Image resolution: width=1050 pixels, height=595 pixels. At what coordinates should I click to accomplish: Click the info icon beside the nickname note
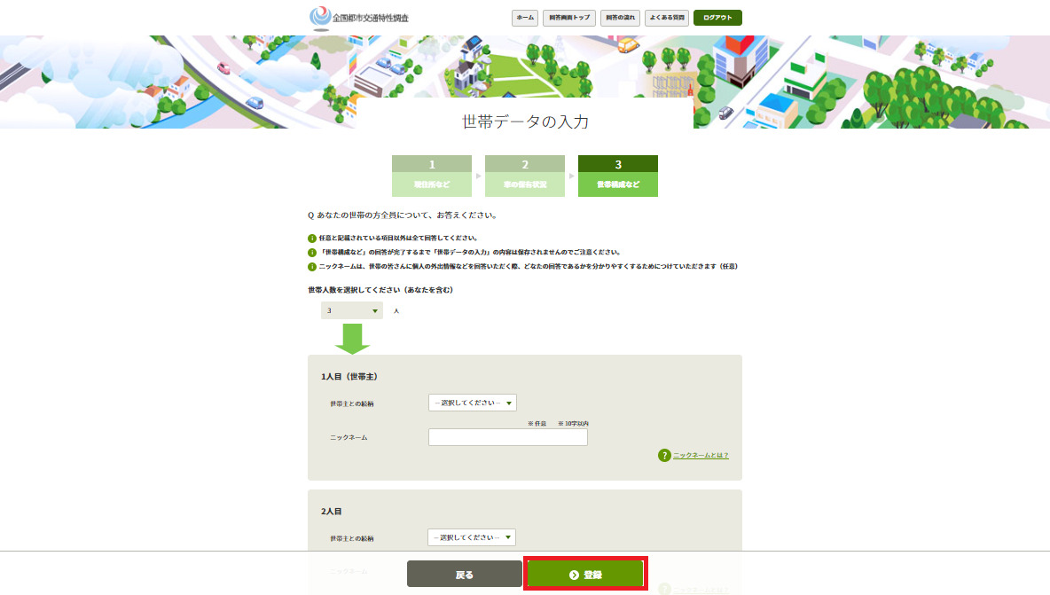click(312, 266)
